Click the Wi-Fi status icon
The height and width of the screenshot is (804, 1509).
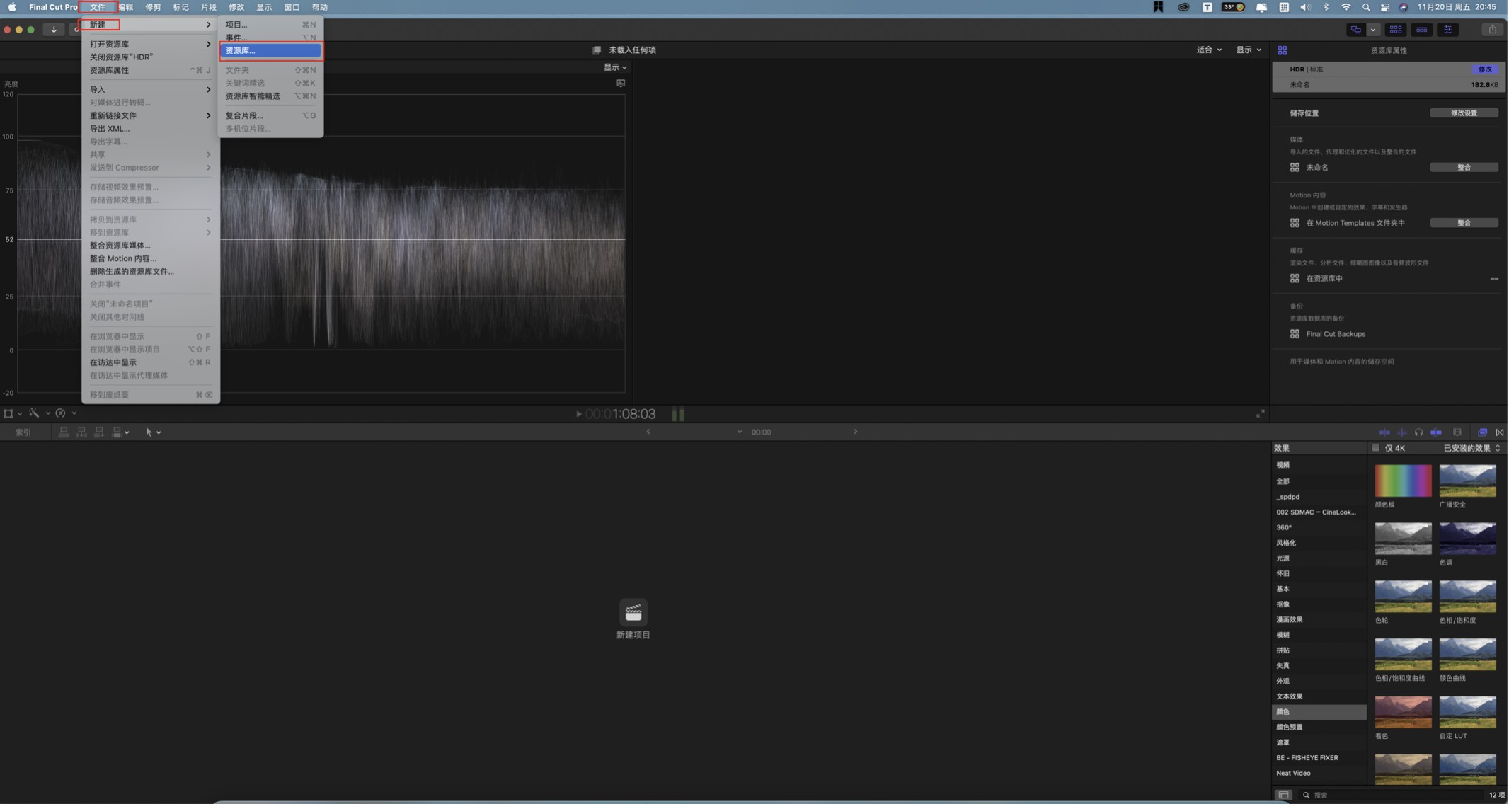coord(1346,7)
